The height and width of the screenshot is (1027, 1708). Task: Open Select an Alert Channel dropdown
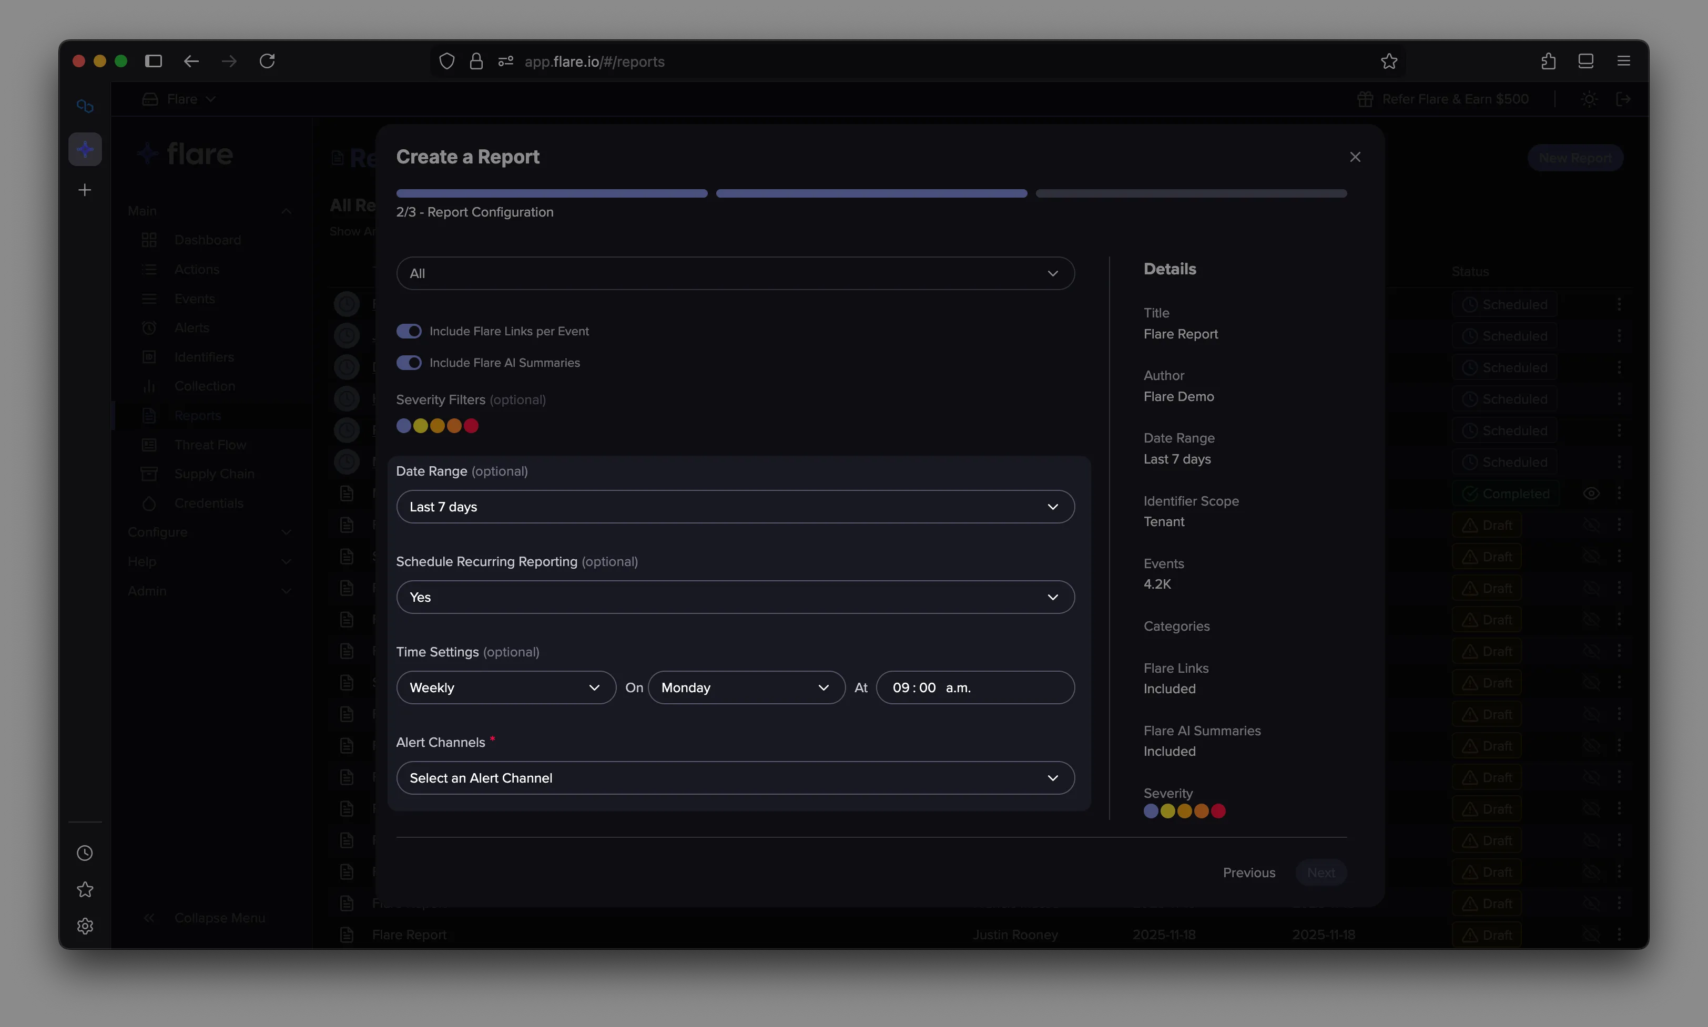(735, 778)
